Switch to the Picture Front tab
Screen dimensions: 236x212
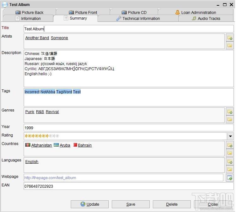[83, 12]
